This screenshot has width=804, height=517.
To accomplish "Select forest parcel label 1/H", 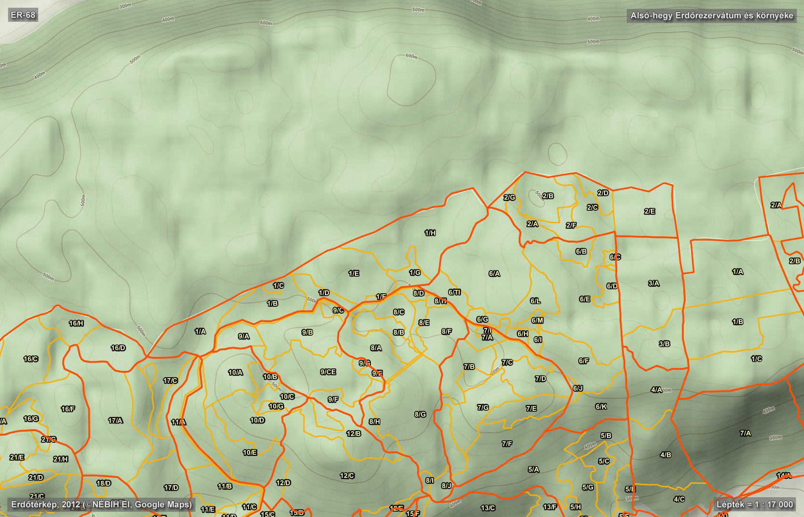I will pos(430,233).
